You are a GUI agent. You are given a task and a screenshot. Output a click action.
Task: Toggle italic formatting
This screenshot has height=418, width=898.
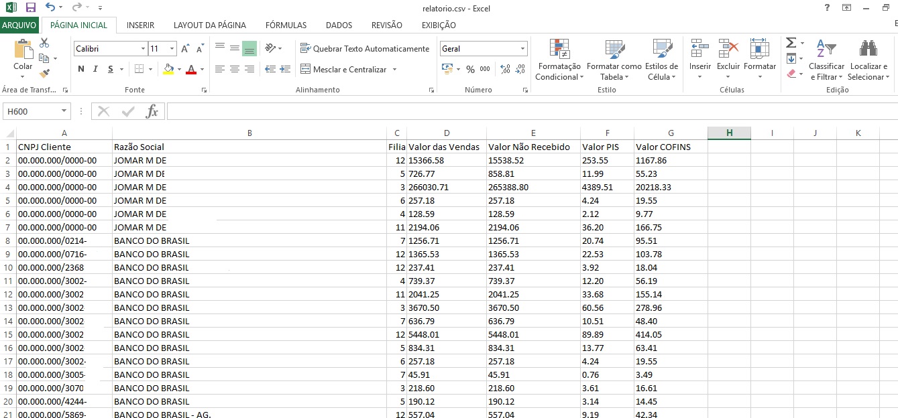tap(95, 69)
